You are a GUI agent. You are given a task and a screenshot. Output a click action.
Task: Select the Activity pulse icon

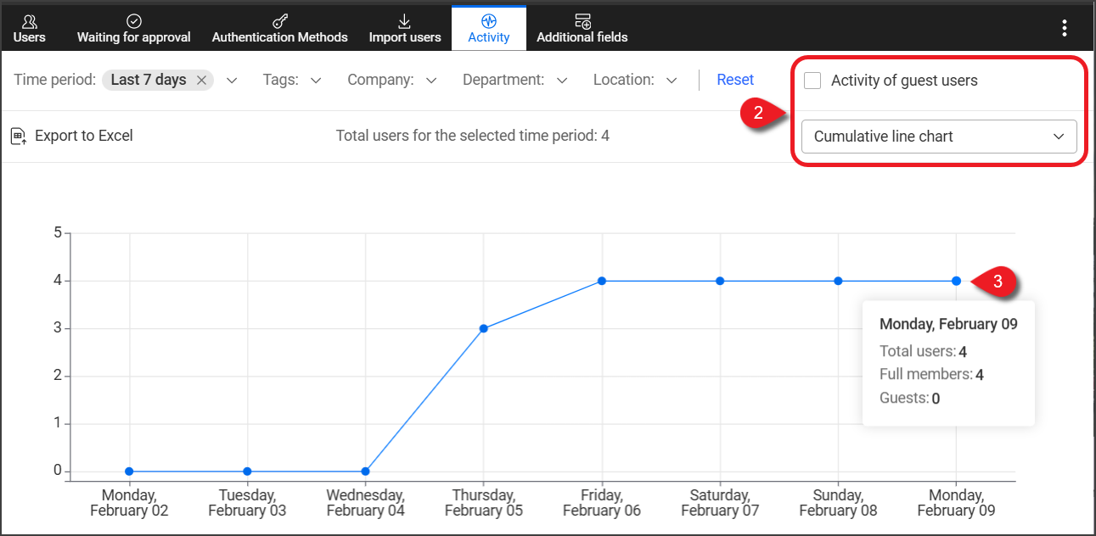click(x=488, y=21)
